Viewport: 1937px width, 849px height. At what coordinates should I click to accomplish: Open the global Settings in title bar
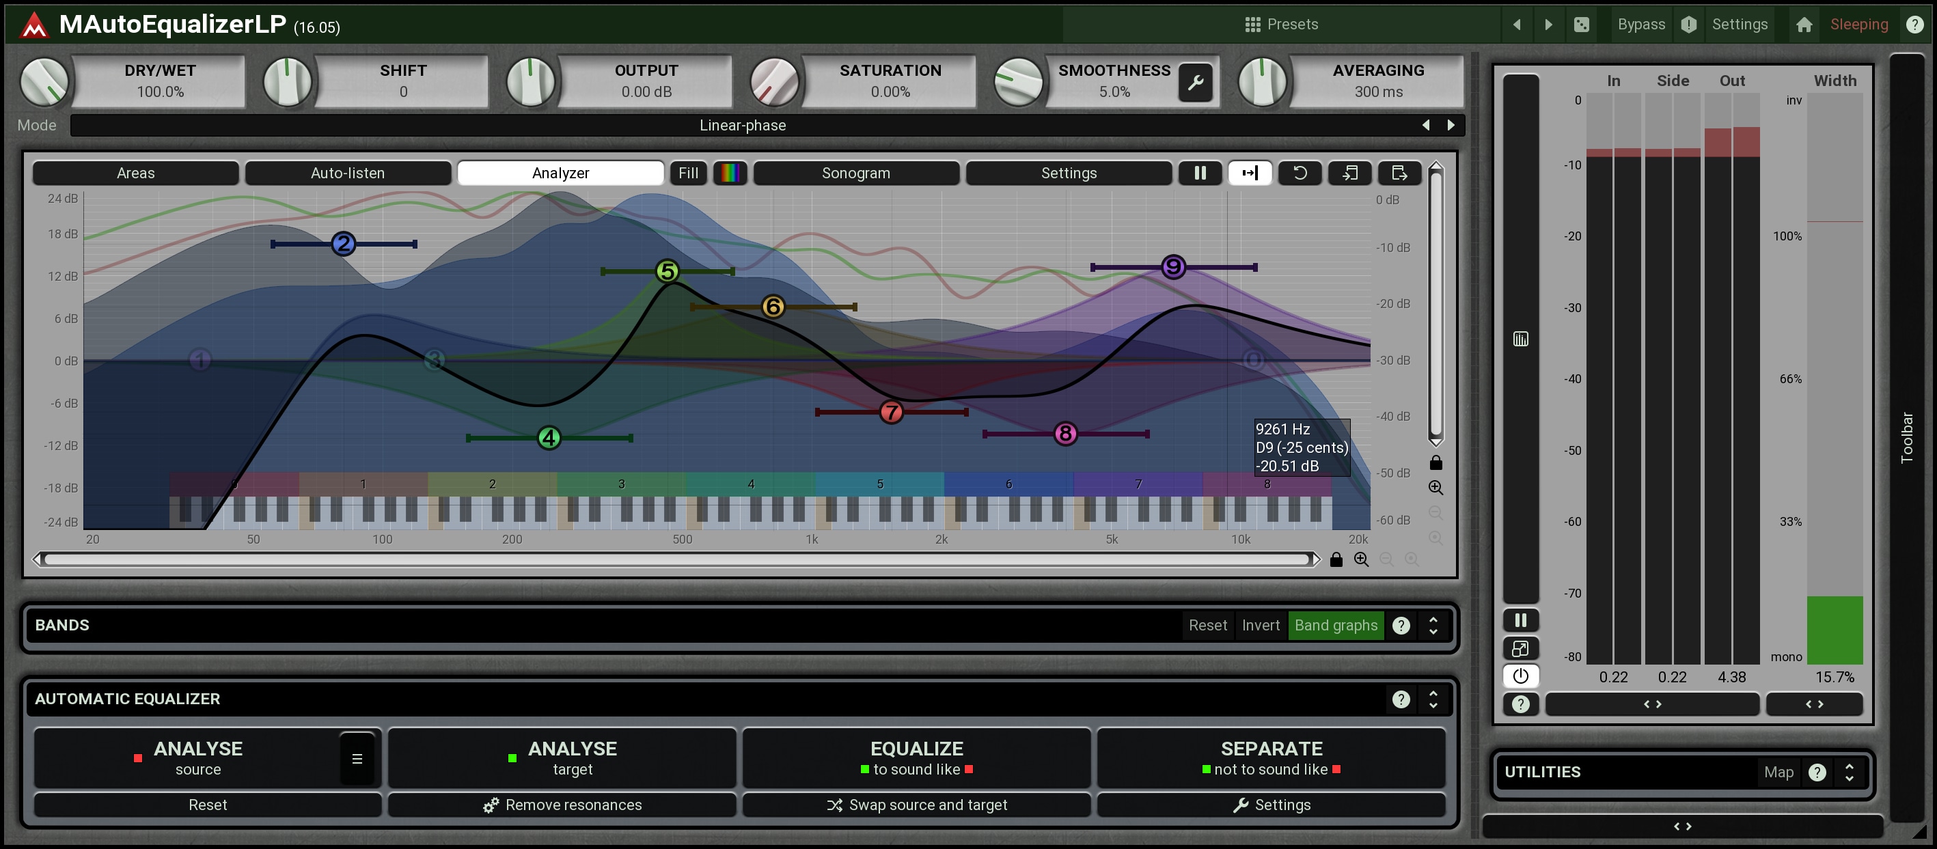(x=1740, y=24)
